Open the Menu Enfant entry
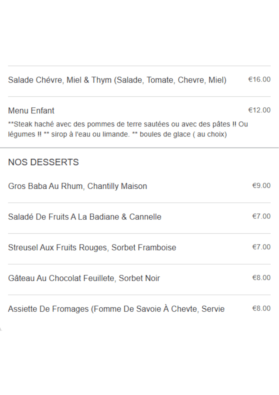The image size is (279, 395). pos(31,111)
